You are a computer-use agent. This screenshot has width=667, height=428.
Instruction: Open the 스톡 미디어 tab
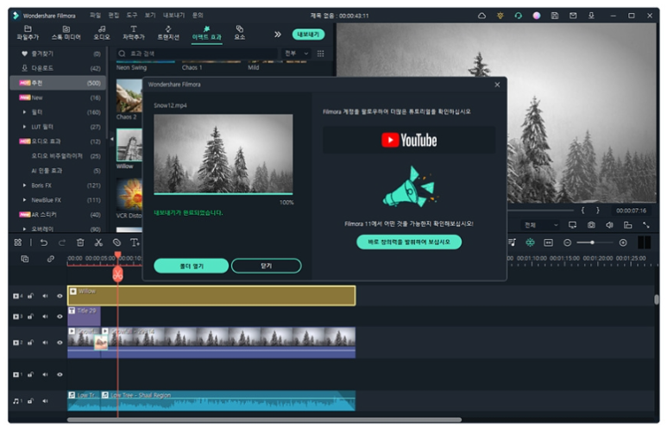66,33
